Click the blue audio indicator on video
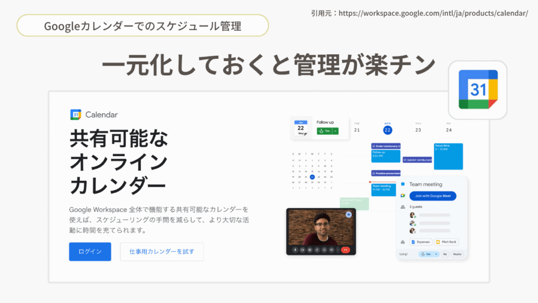Image resolution: width=538 pixels, height=303 pixels. coord(349,215)
